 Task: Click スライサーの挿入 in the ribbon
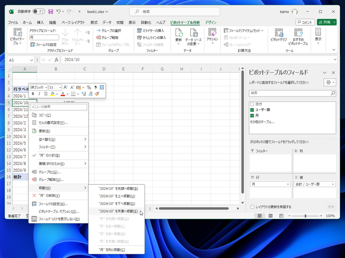pyautogui.click(x=151, y=30)
